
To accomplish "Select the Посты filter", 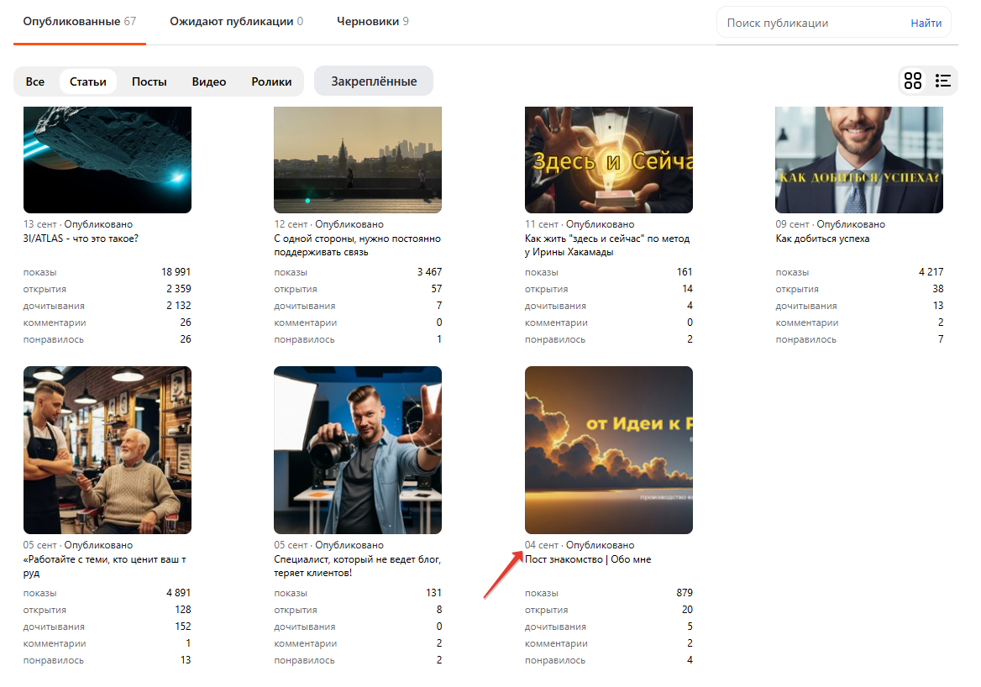I will pos(149,81).
